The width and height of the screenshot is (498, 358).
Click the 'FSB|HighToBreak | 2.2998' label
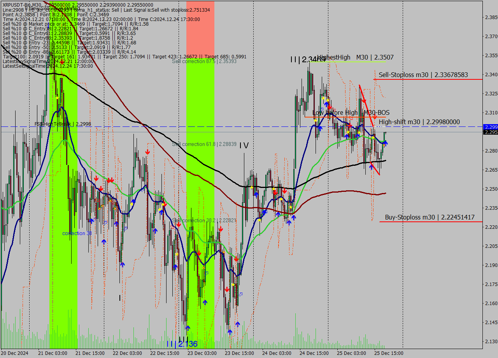[x=63, y=124]
